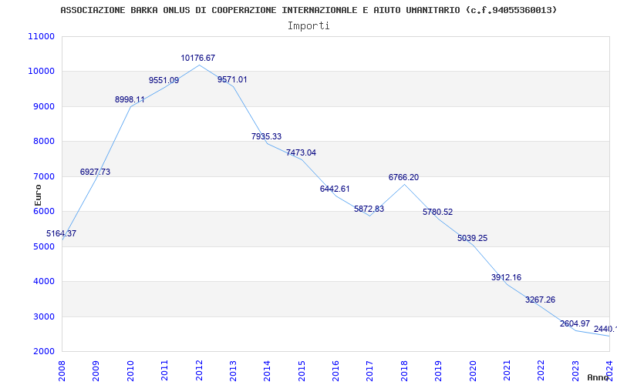Screen dimensions: 617x385
Task: Click x-axis year 2022
Action: pyautogui.click(x=541, y=370)
